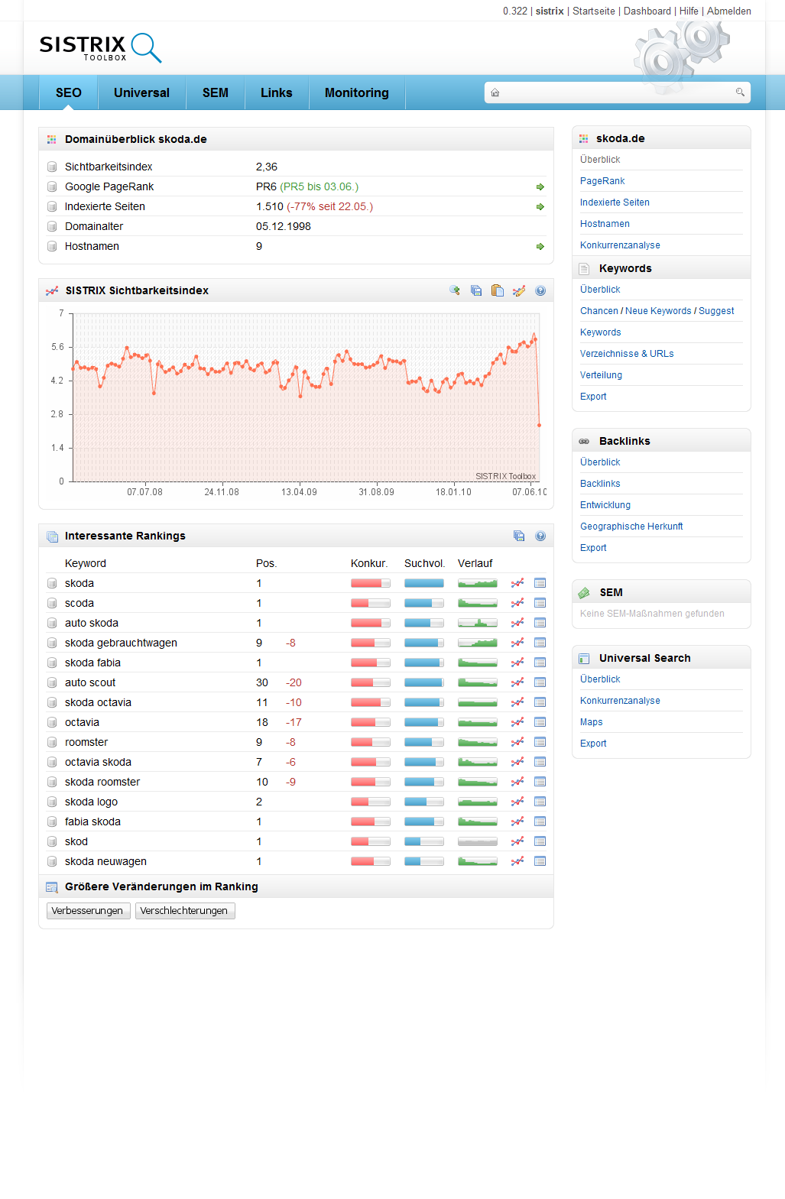Switch to the Universal tab
The width and height of the screenshot is (785, 1199).
141,92
